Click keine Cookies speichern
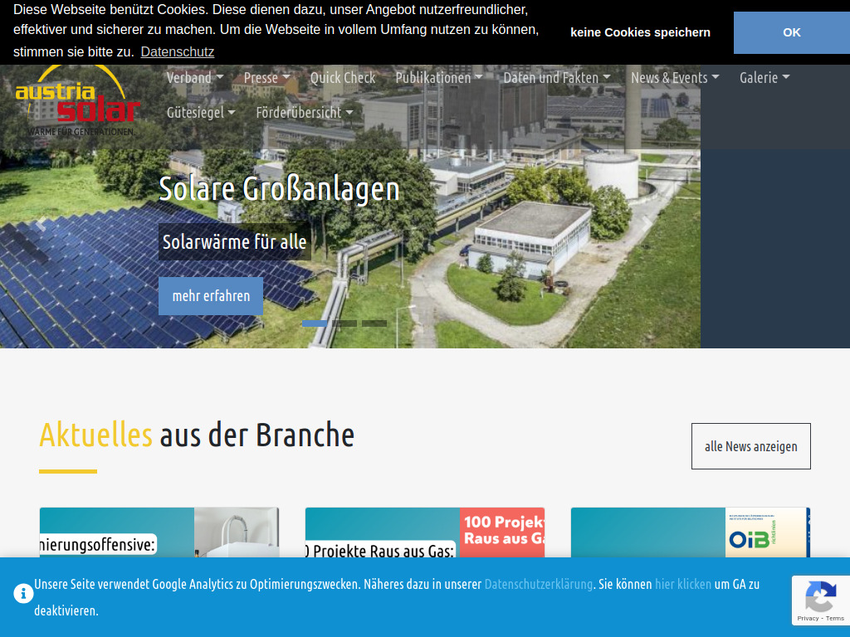The height and width of the screenshot is (637, 850). pos(640,32)
